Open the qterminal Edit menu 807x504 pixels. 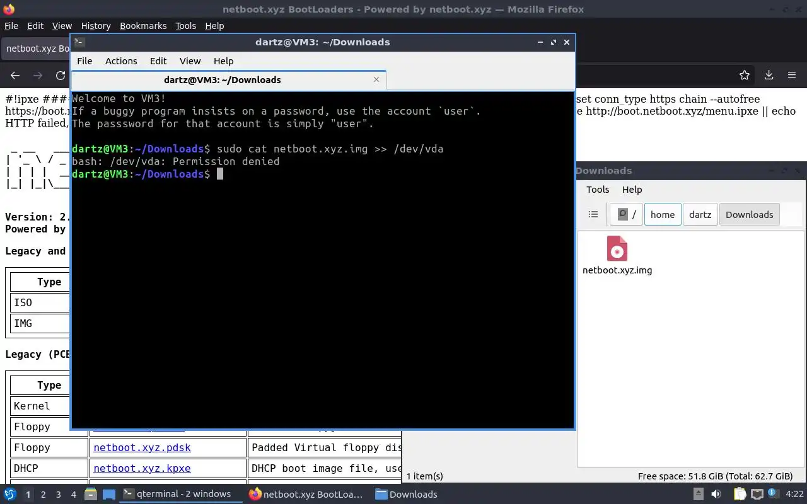[158, 61]
